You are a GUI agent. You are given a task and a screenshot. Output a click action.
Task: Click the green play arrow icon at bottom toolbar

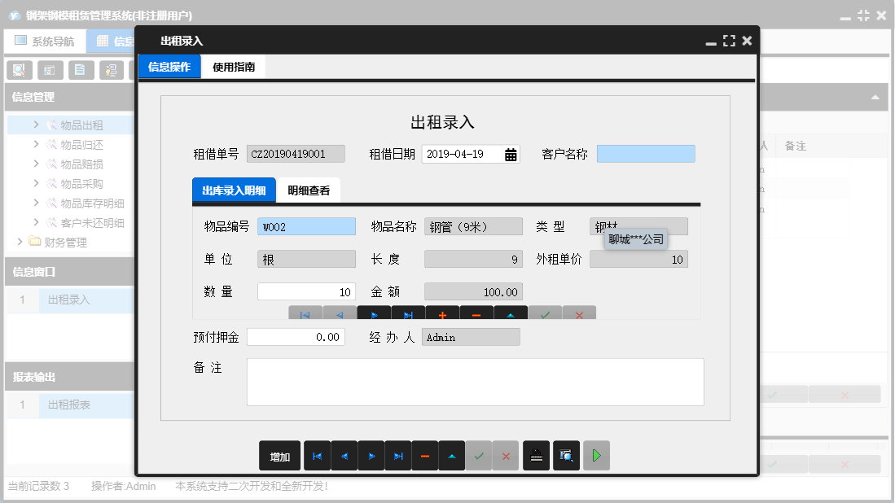[596, 456]
